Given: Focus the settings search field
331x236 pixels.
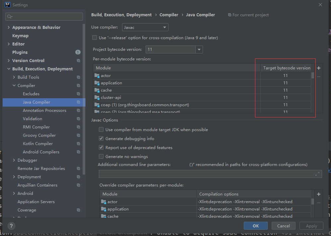Looking at the screenshot, I should pyautogui.click(x=44, y=17).
